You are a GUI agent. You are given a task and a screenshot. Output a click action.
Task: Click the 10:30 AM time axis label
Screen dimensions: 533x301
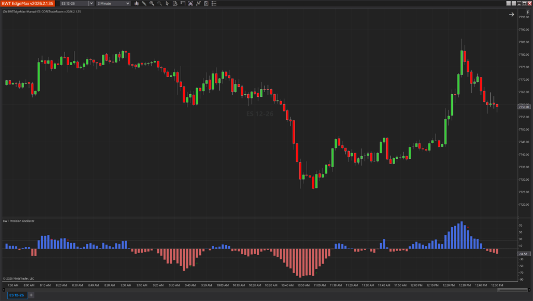[271, 285]
